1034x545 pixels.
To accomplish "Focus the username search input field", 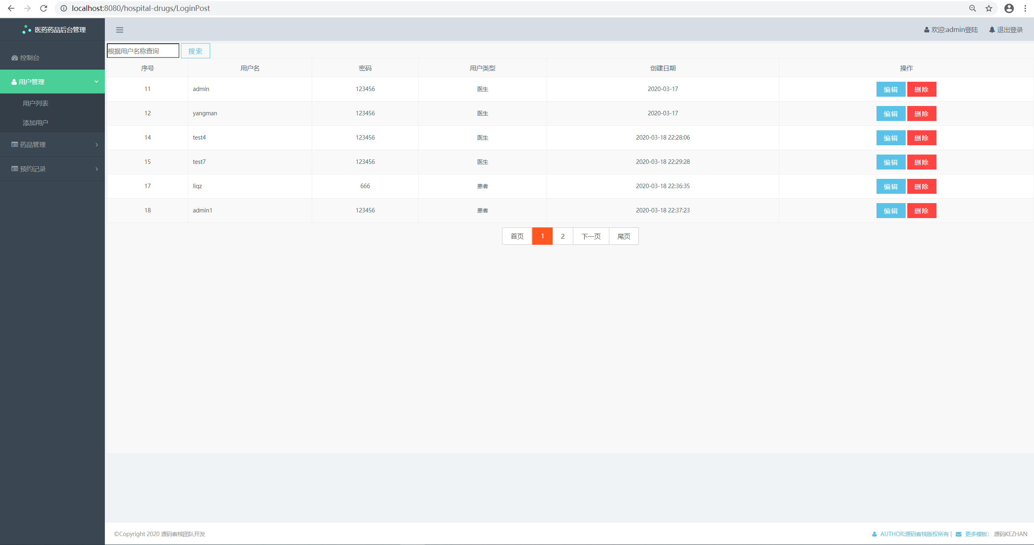I will click(x=143, y=51).
